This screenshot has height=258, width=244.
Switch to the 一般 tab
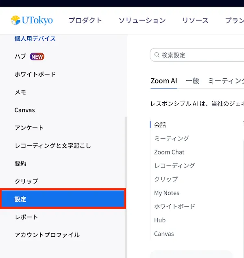[x=192, y=81]
